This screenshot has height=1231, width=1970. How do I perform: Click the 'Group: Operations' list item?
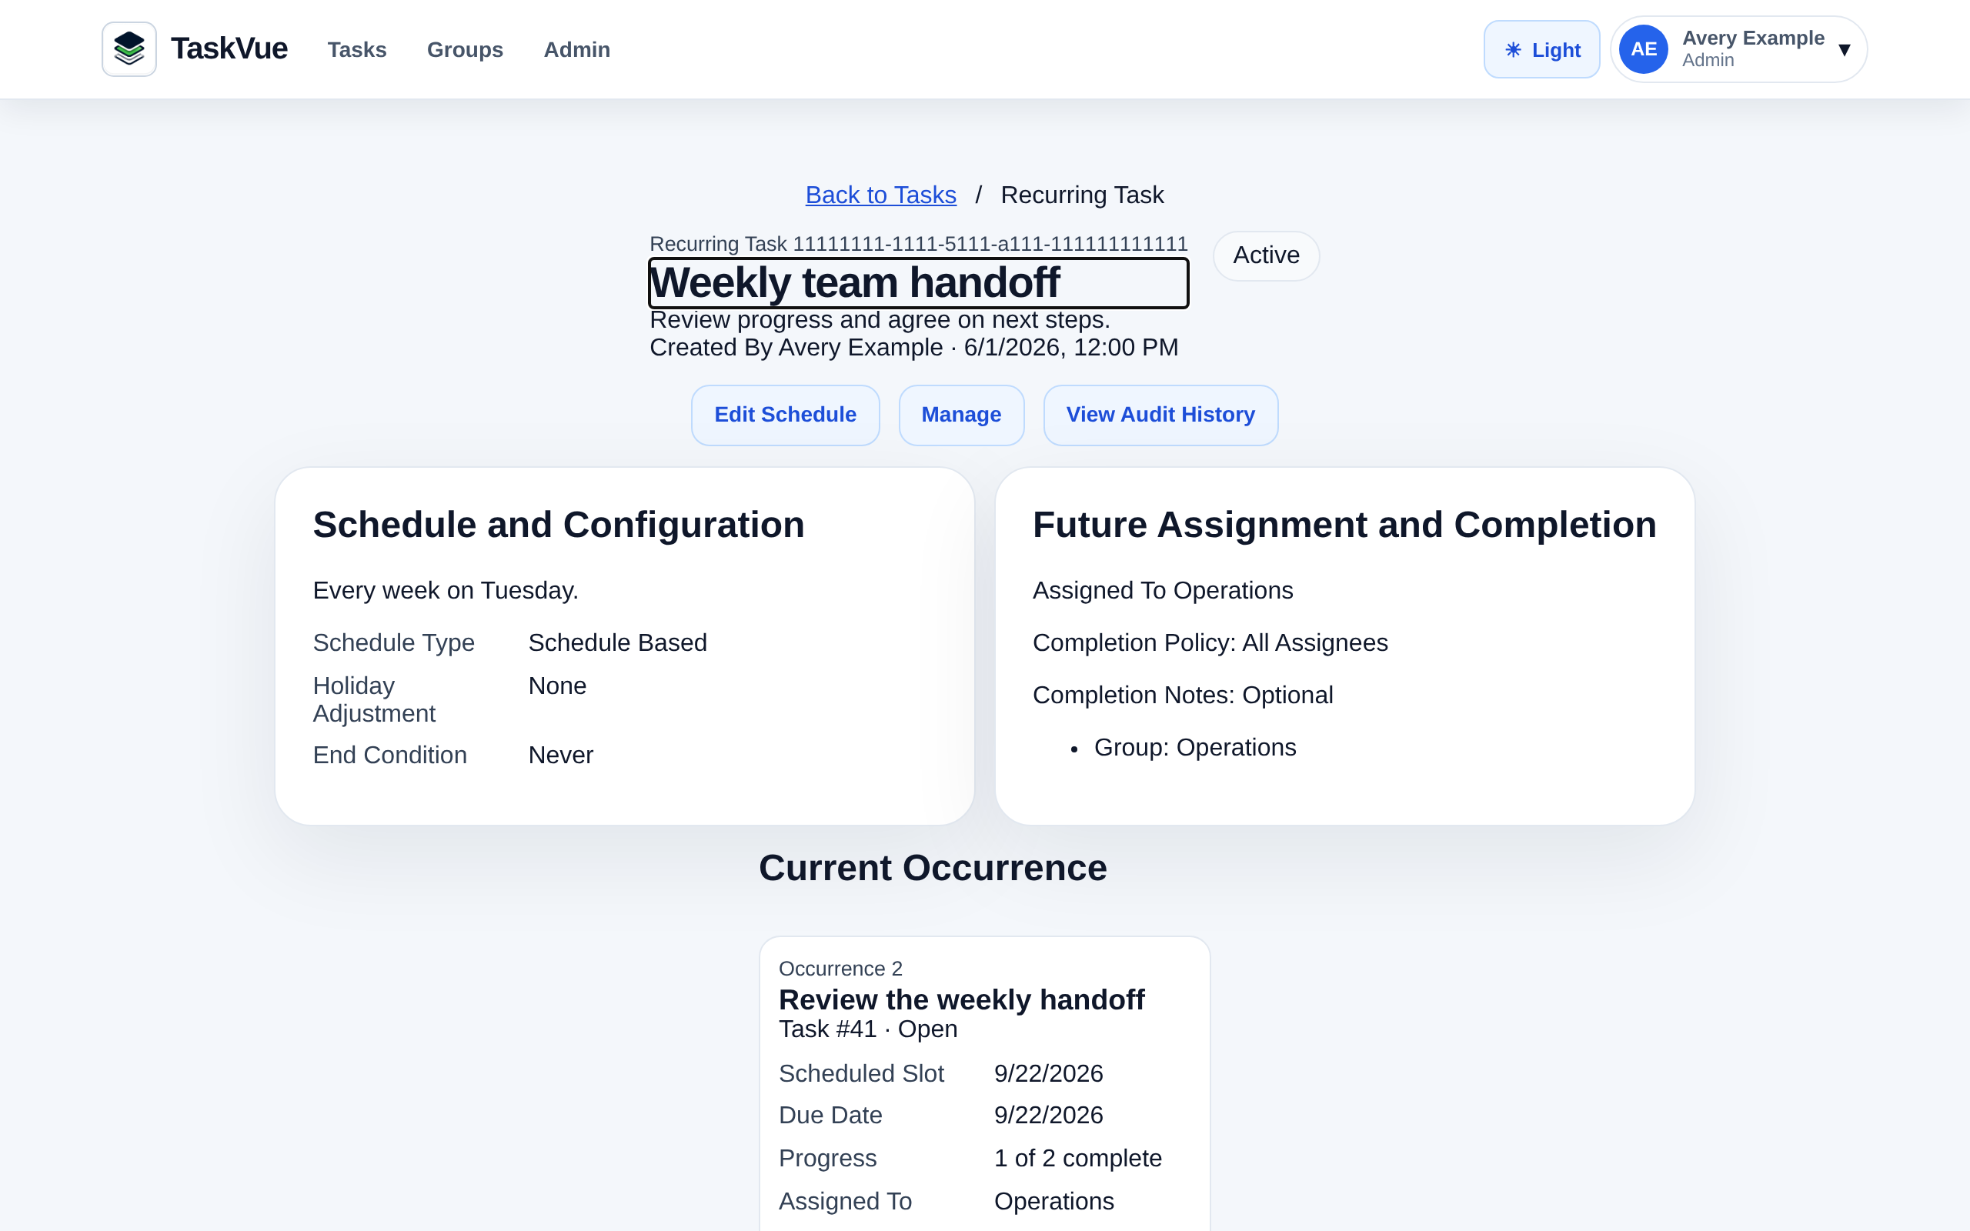[x=1194, y=746]
